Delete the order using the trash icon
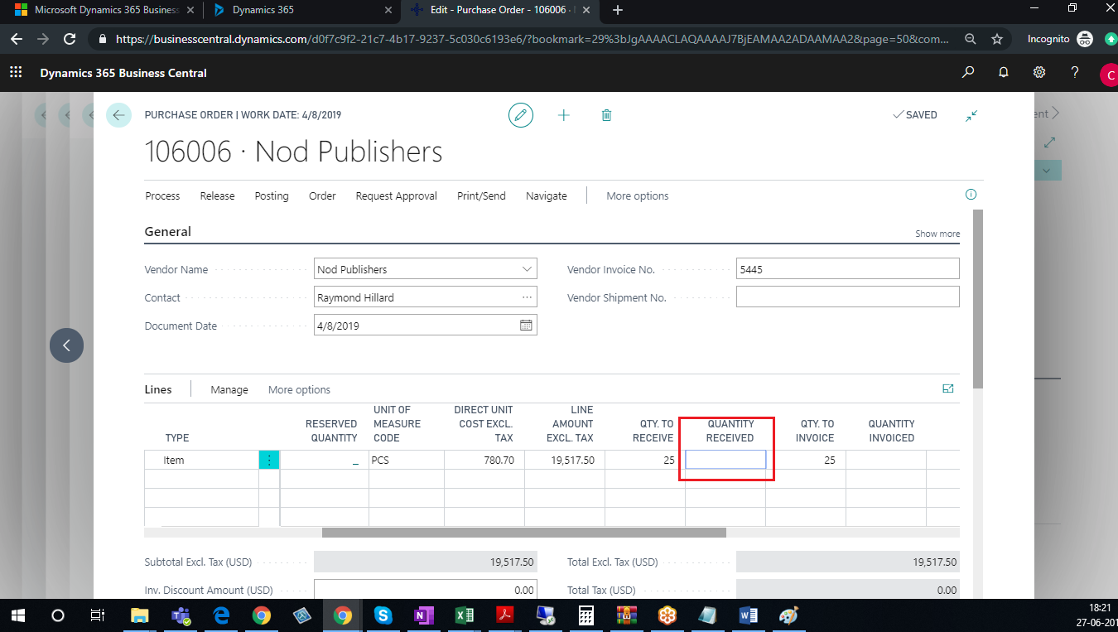This screenshot has height=632, width=1118. click(x=606, y=115)
